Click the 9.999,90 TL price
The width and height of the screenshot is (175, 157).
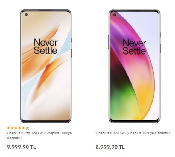[x=21, y=147]
